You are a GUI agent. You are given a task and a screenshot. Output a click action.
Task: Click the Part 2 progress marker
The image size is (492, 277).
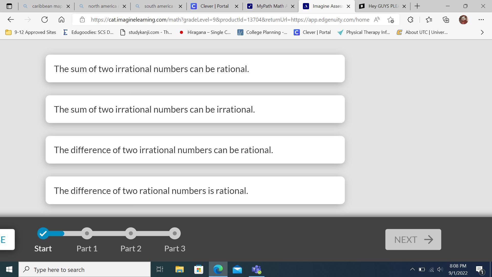click(x=131, y=233)
